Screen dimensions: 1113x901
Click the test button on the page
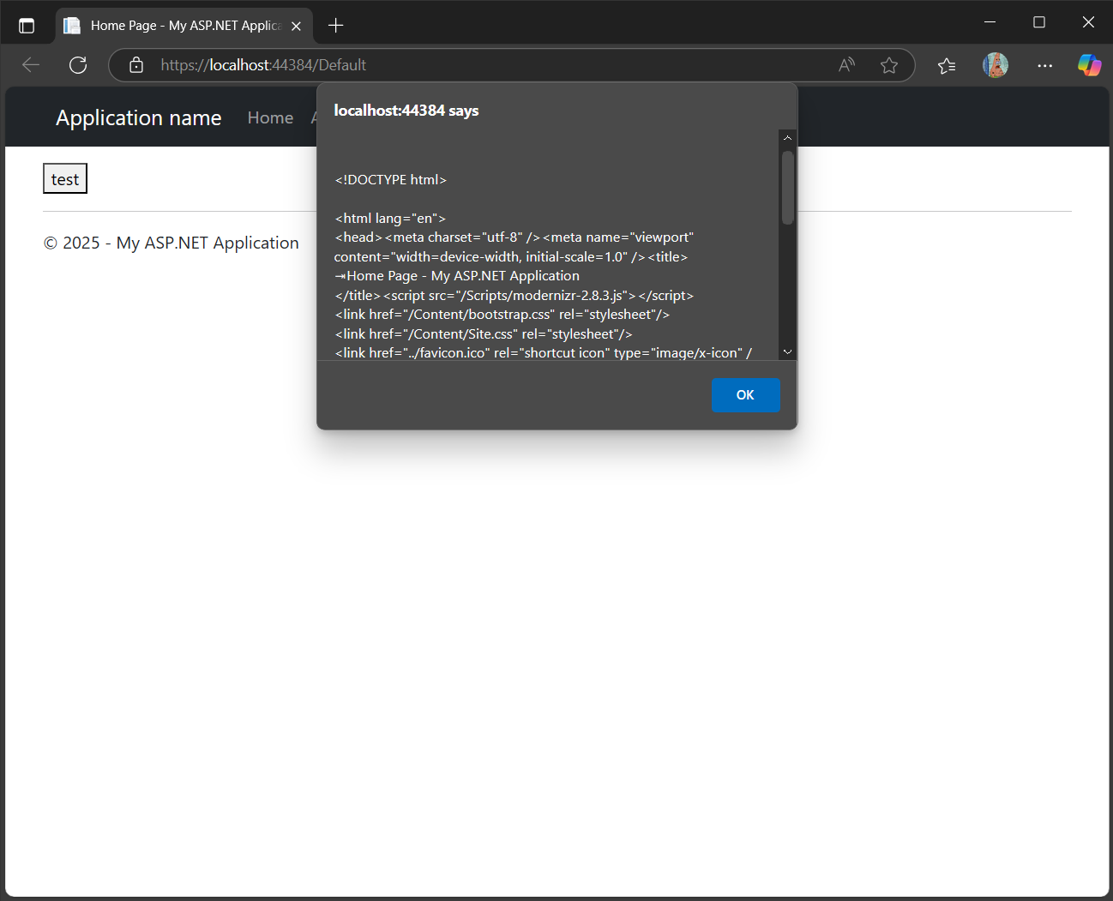pyautogui.click(x=65, y=178)
